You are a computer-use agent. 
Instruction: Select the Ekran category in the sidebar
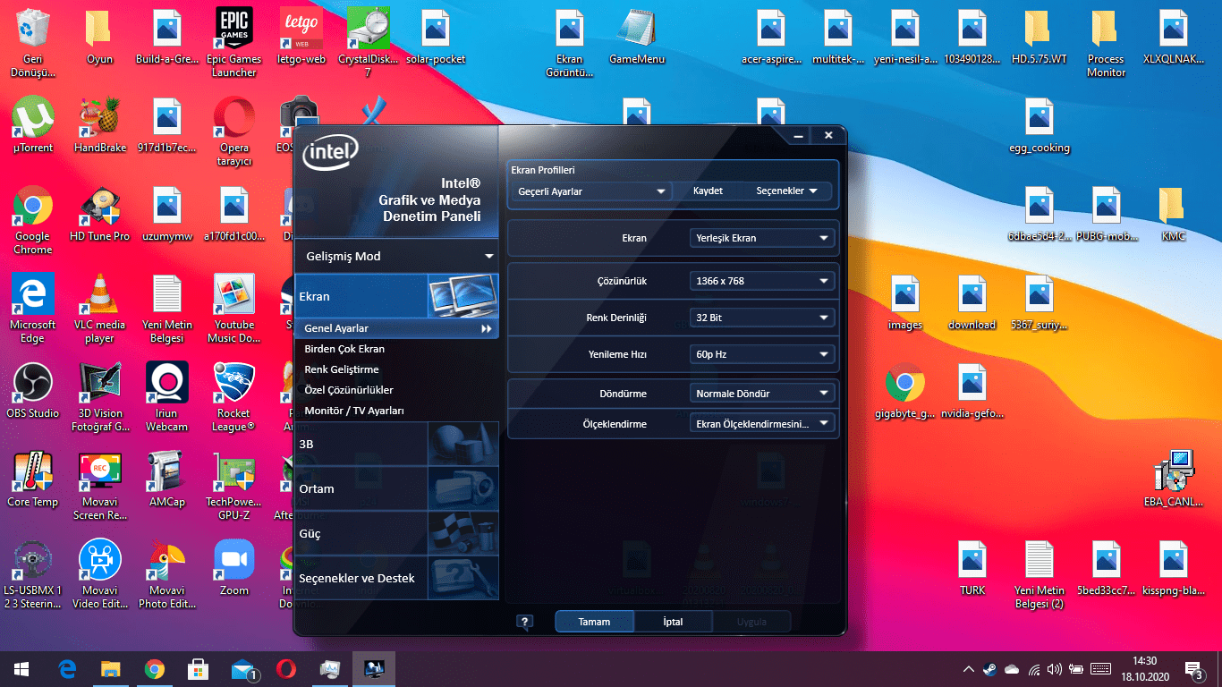pyautogui.click(x=396, y=296)
